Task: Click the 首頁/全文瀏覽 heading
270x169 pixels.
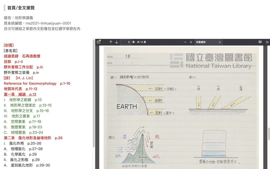Action: pyautogui.click(x=21, y=8)
